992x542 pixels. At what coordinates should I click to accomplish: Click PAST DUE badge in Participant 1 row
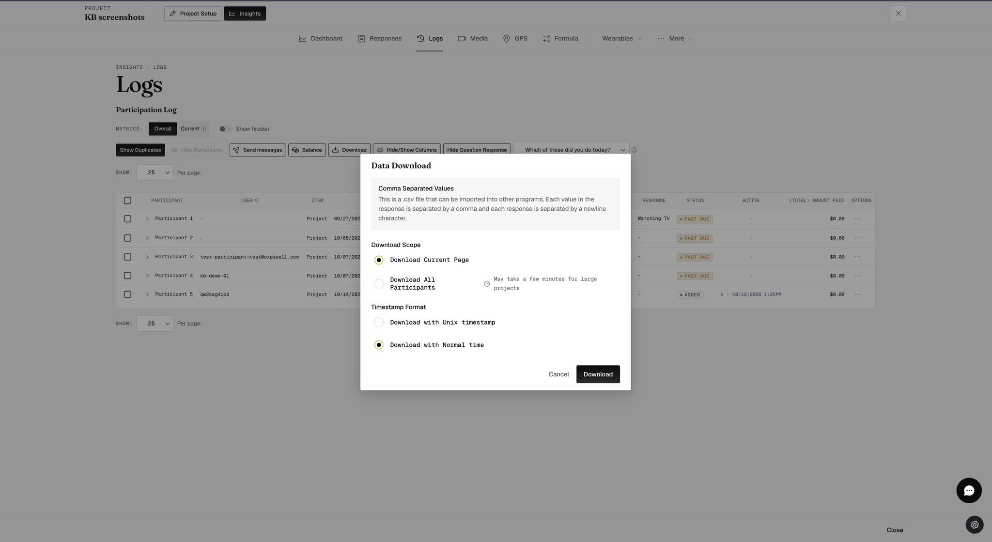pos(695,219)
